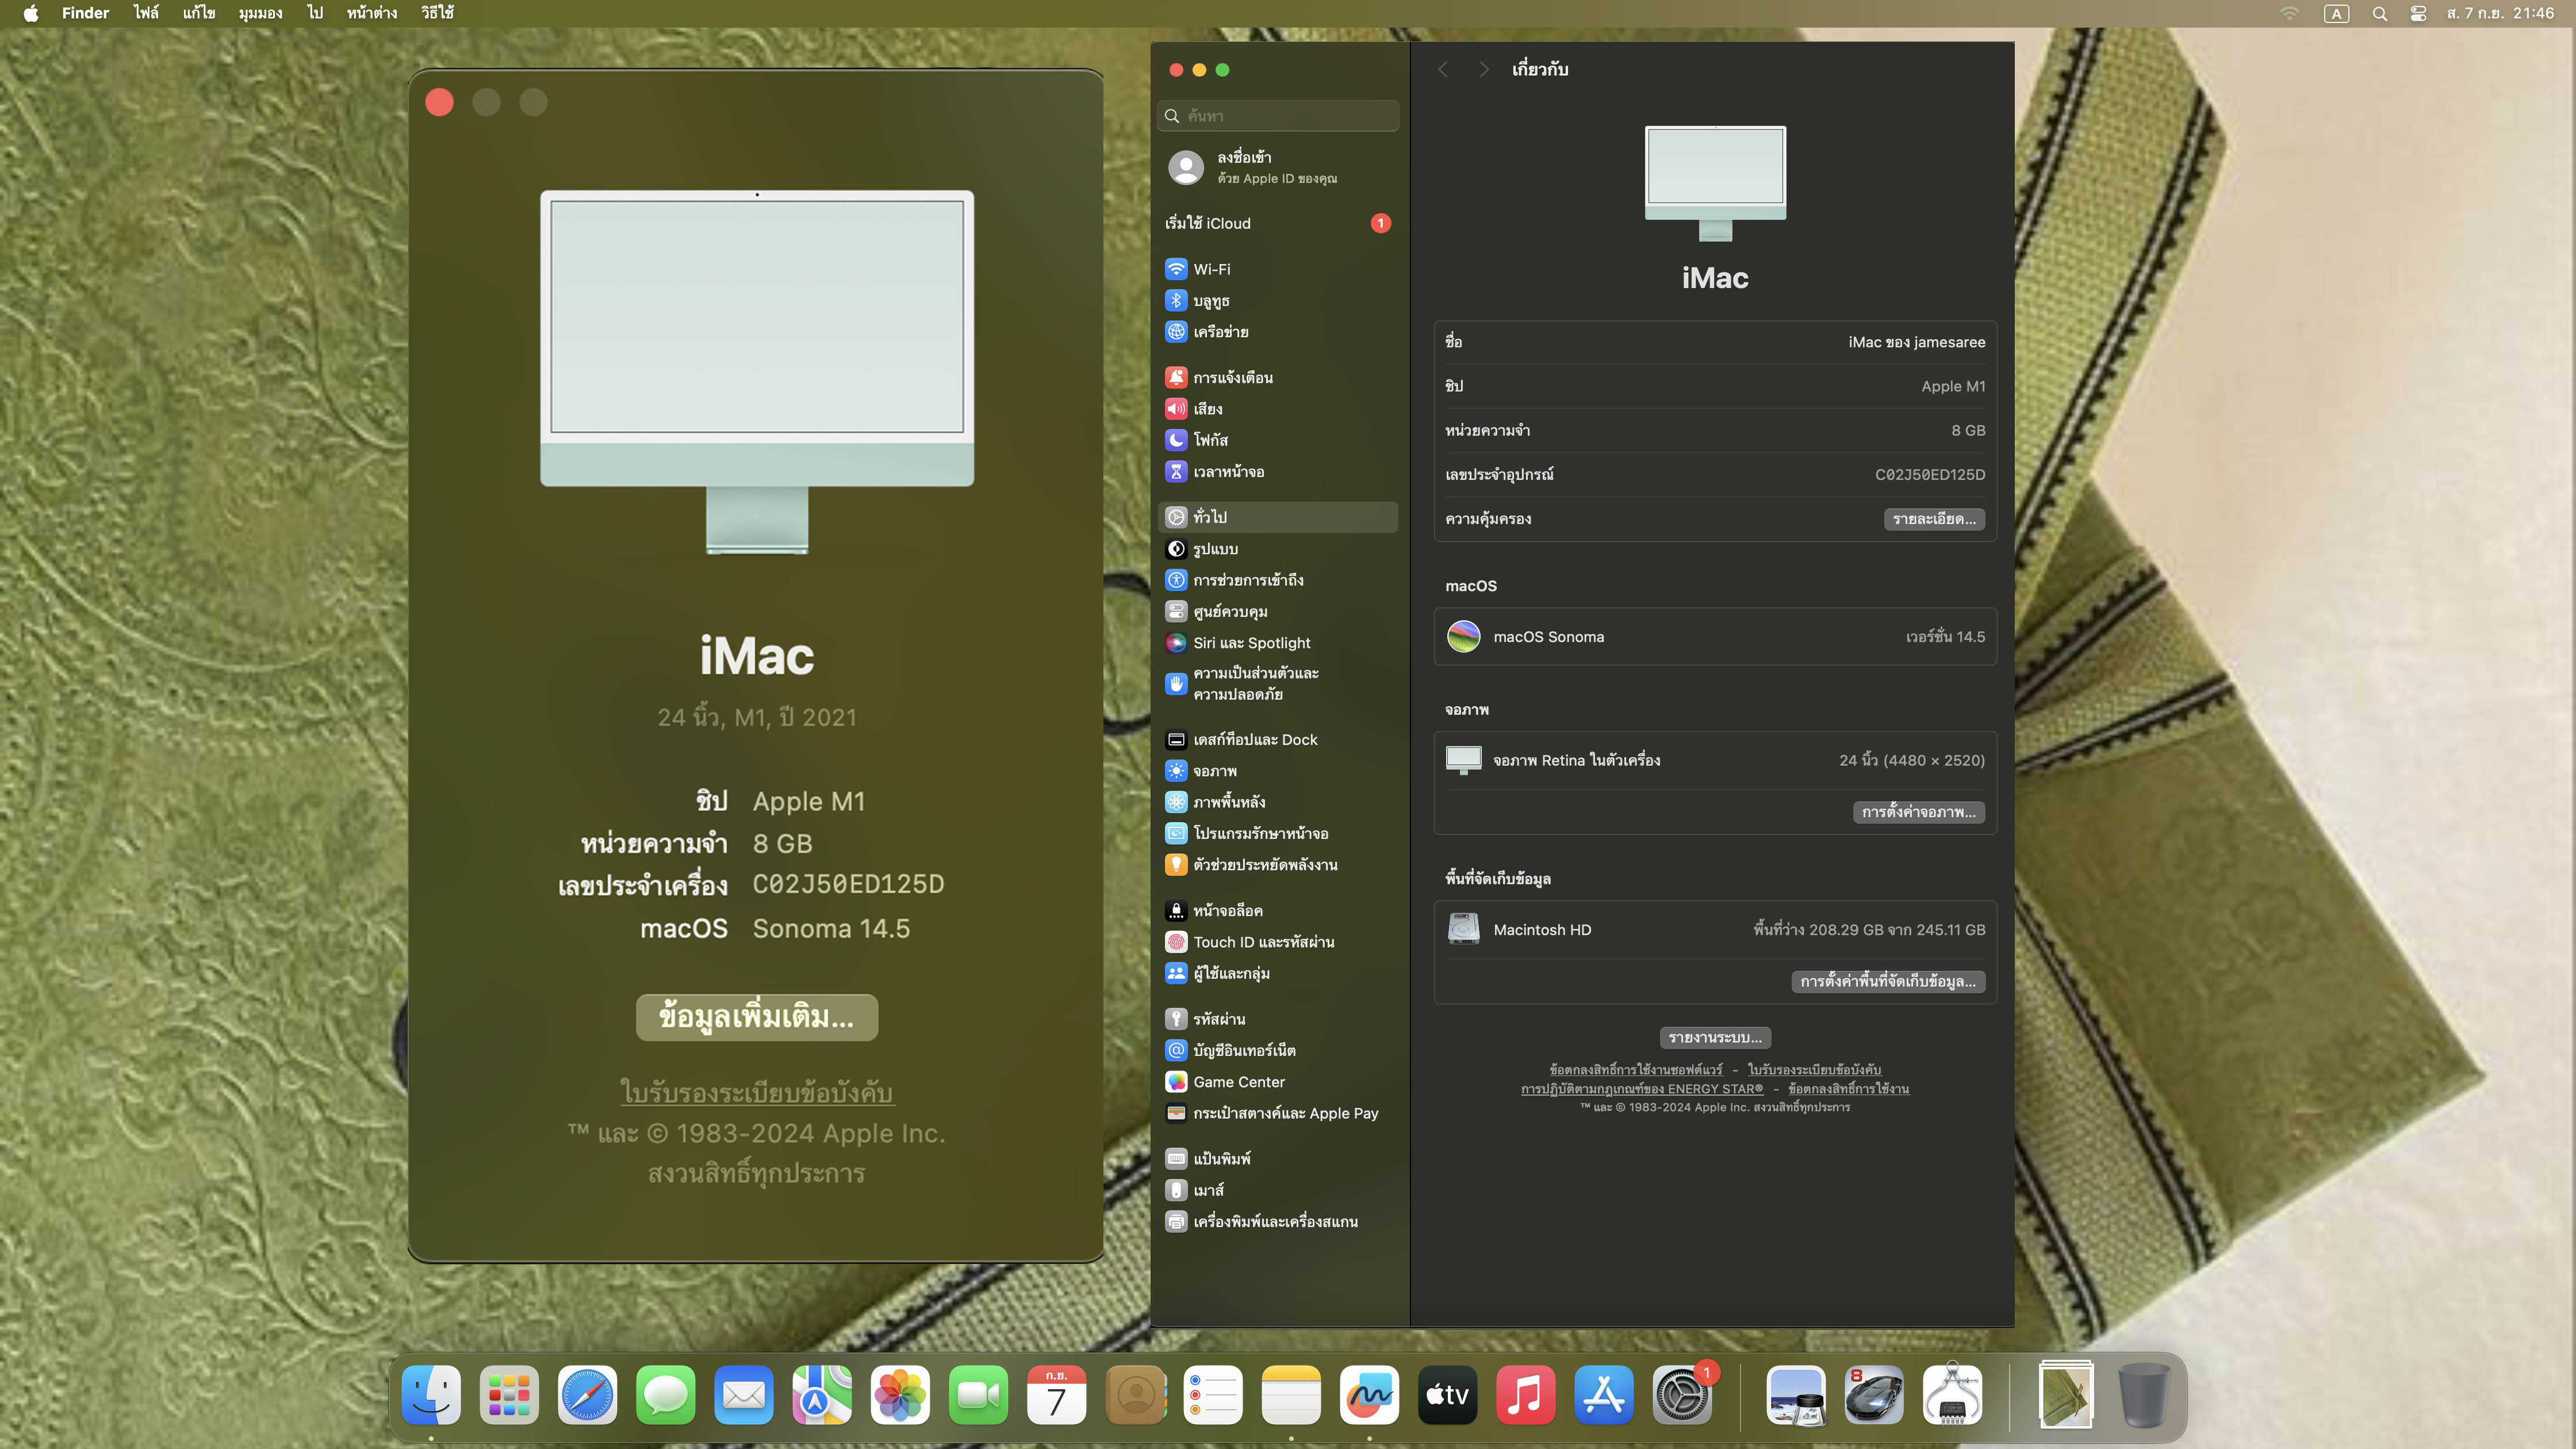
Task: Click coverage Details (รายละเอียด...) button
Action: [1934, 519]
